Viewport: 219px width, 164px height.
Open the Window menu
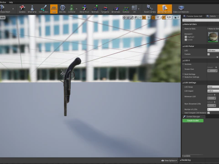[x=3, y=2]
